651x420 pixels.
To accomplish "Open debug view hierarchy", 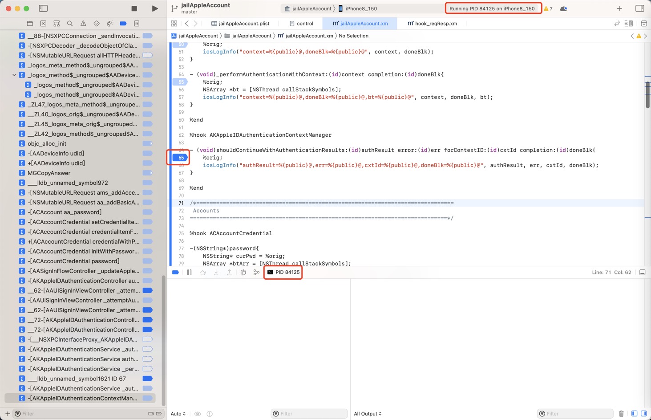I will [243, 272].
